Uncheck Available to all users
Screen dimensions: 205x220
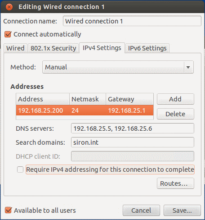pyautogui.click(x=8, y=210)
